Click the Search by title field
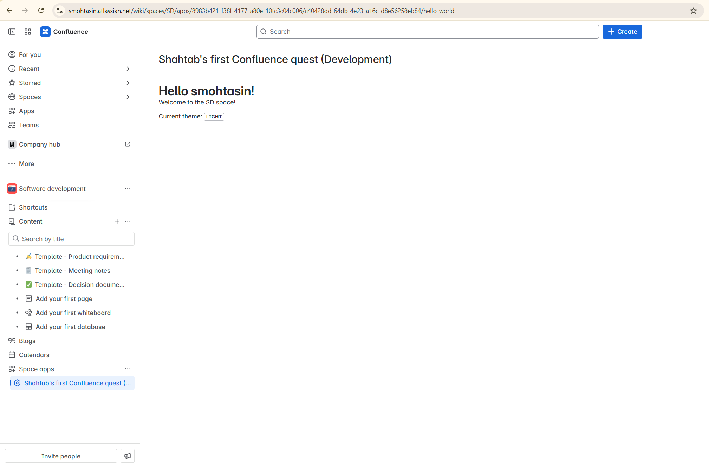The height and width of the screenshot is (463, 709). (71, 239)
